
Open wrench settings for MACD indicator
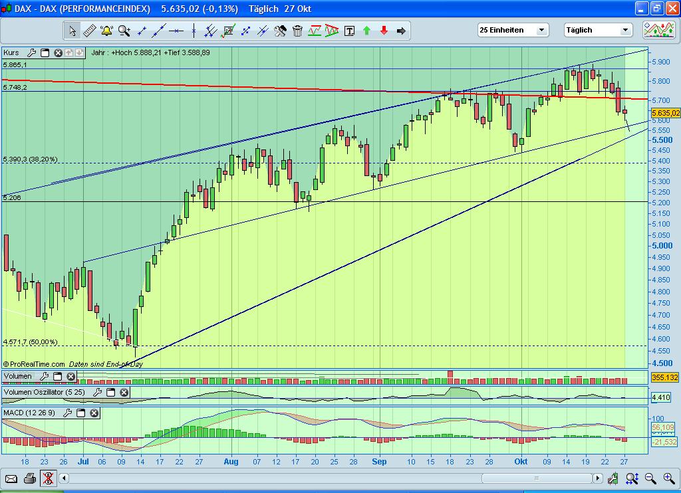67,413
